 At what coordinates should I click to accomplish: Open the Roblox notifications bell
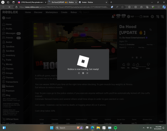113,17
